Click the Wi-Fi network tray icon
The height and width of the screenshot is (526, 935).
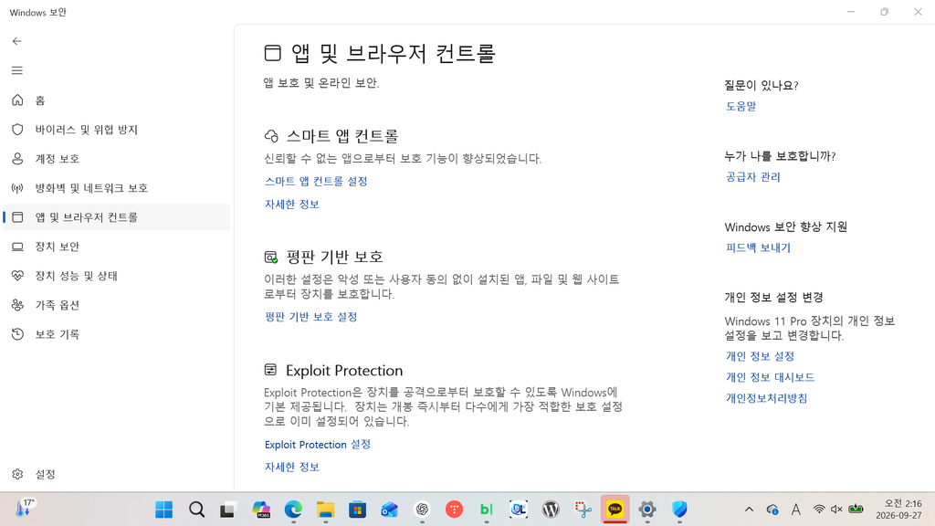[819, 510]
